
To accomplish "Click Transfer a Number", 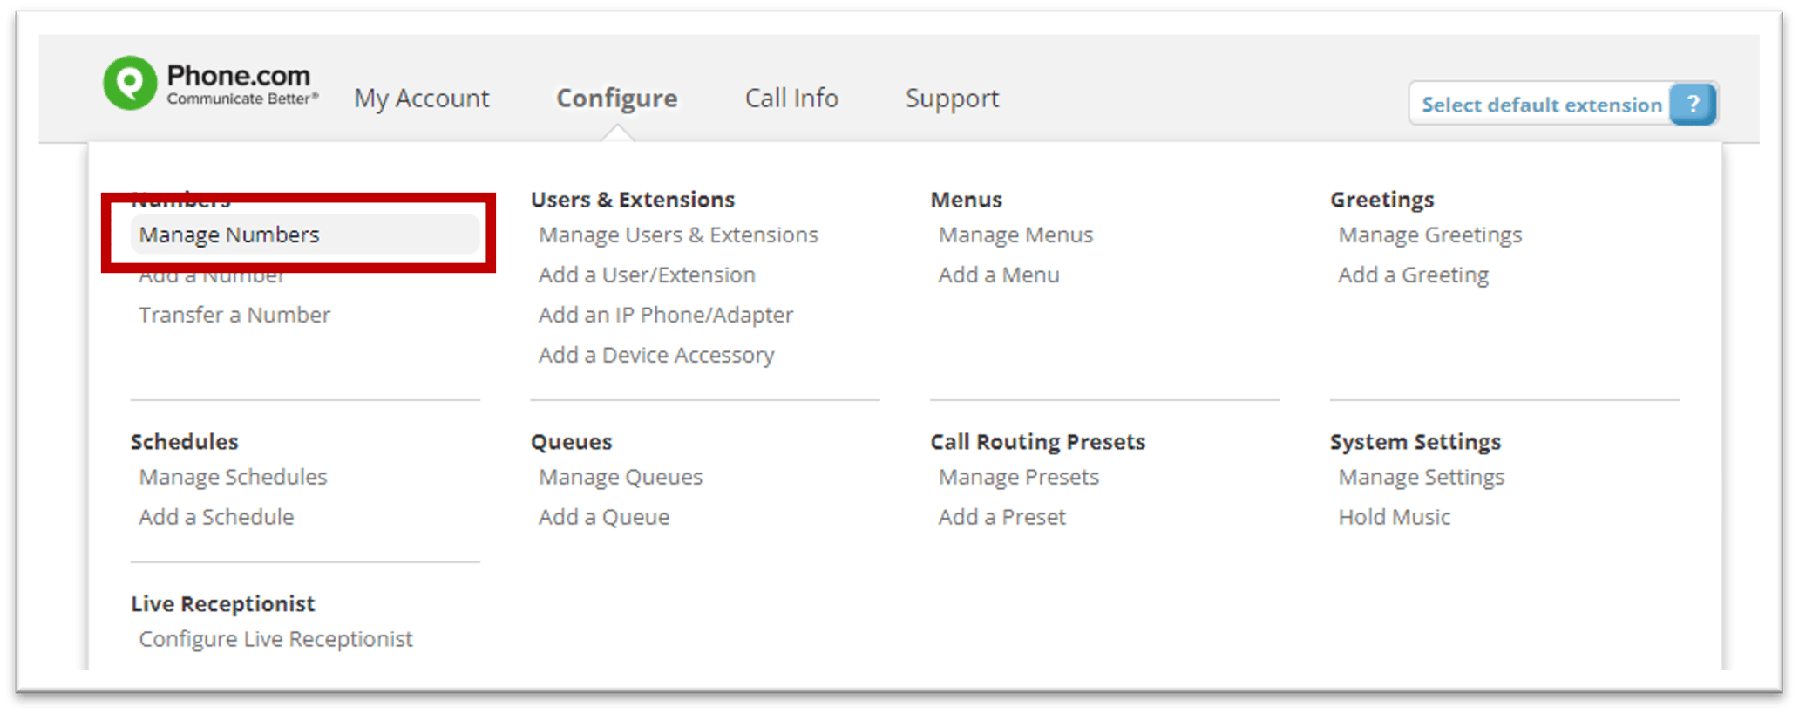I will pos(234,314).
